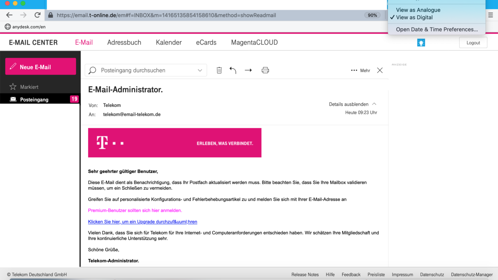Click the Telekom T logo banner
The width and height of the screenshot is (498, 280).
click(175, 143)
